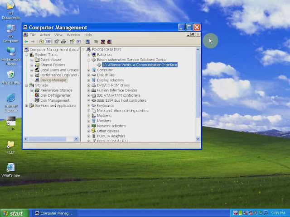
Task: Expand the Event Viewer node
Action: click(x=32, y=60)
